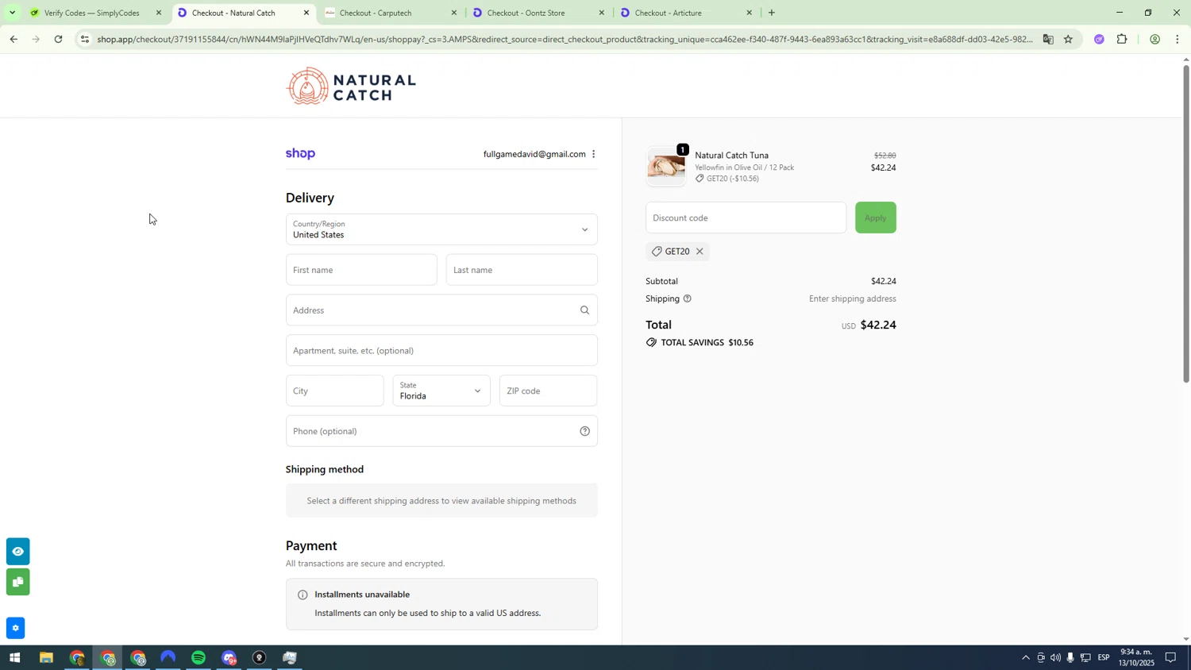Viewport: 1191px width, 670px height.
Task: Open the Chrome profile icon
Action: click(x=1154, y=39)
